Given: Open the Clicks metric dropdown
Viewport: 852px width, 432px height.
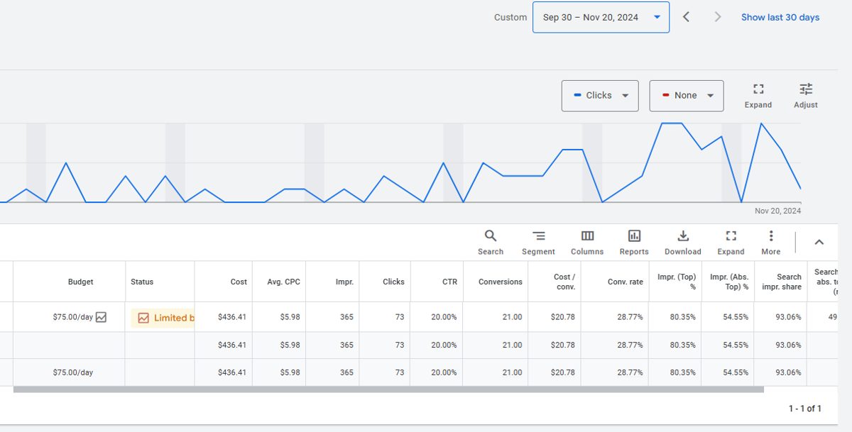Looking at the screenshot, I should pos(600,96).
